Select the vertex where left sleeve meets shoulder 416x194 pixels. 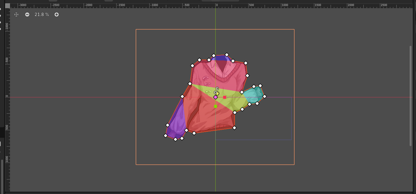point(190,84)
